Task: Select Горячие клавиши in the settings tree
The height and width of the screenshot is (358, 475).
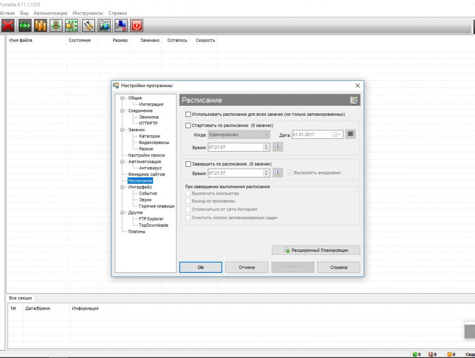Action: [157, 206]
